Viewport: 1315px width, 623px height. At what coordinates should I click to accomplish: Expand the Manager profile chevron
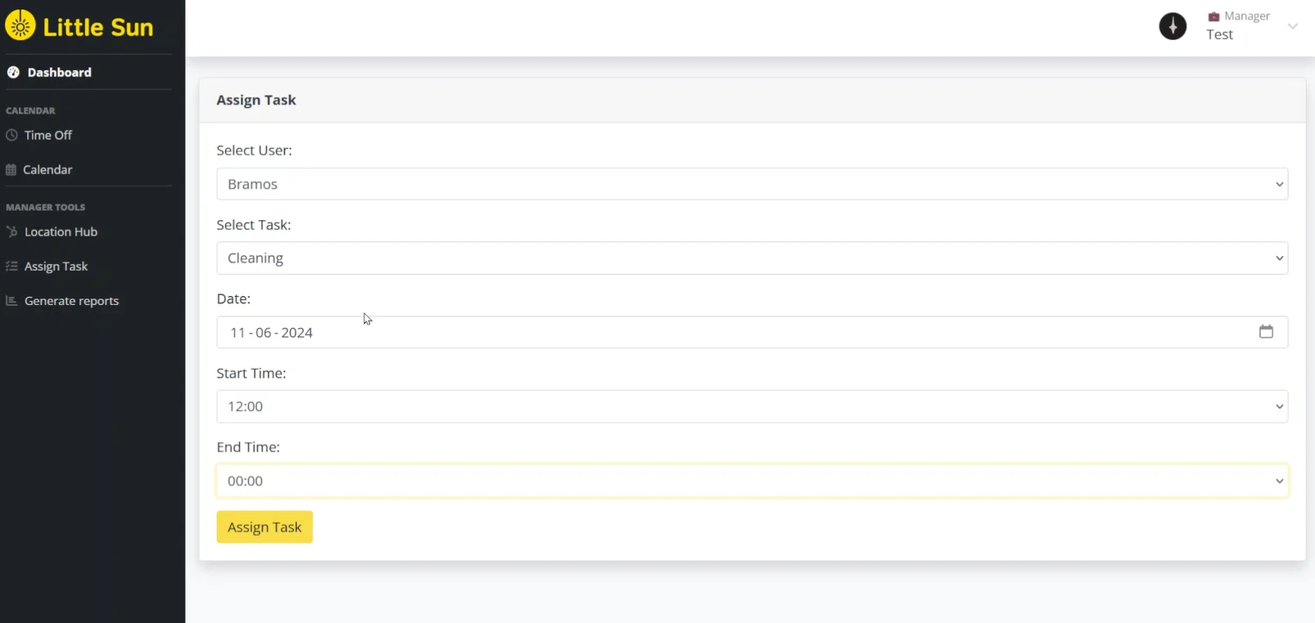[1292, 26]
